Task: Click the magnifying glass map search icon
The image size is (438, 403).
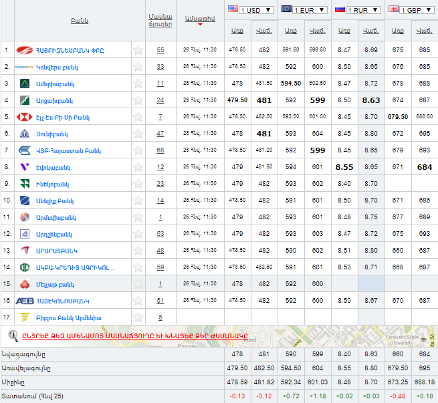Action: [13, 335]
